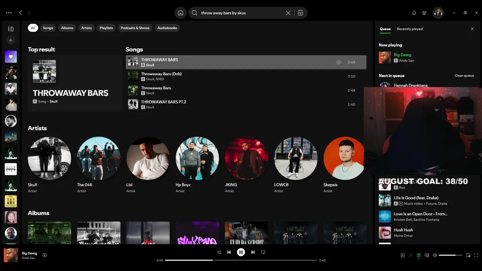Toggle shuffle playback
The height and width of the screenshot is (271, 482).
tap(219, 252)
